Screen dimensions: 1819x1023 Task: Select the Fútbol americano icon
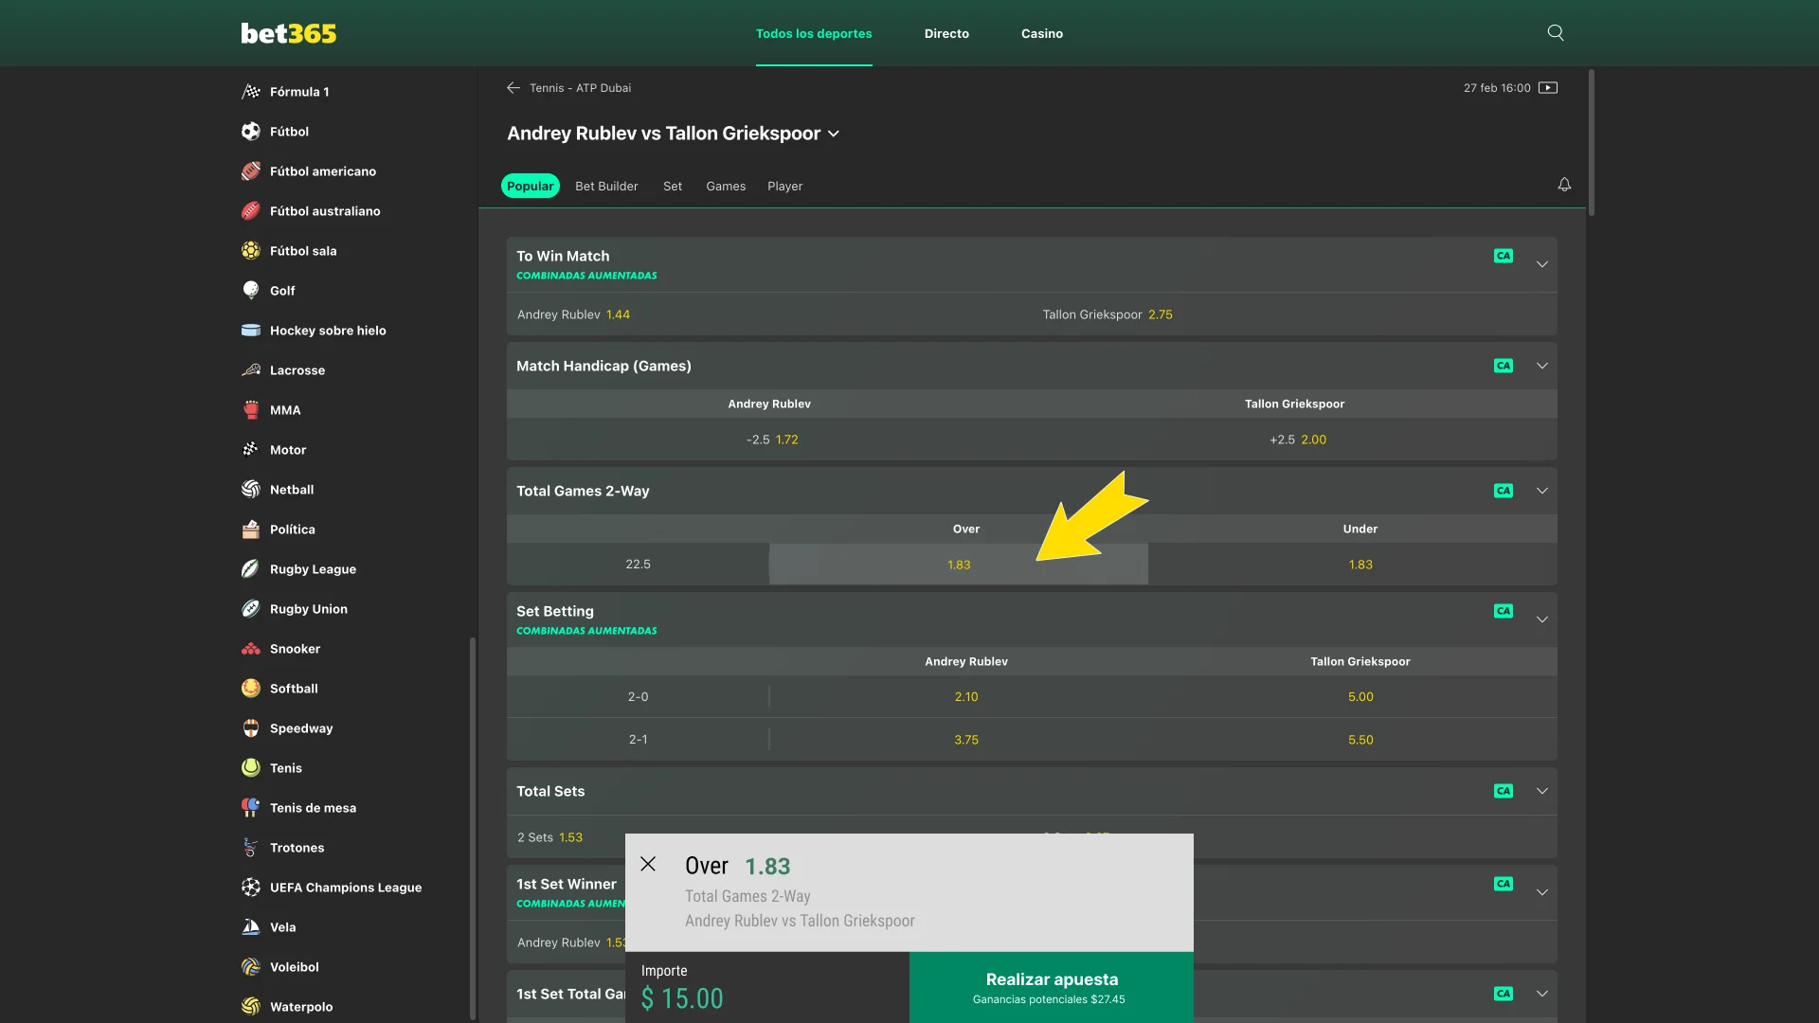(x=250, y=170)
